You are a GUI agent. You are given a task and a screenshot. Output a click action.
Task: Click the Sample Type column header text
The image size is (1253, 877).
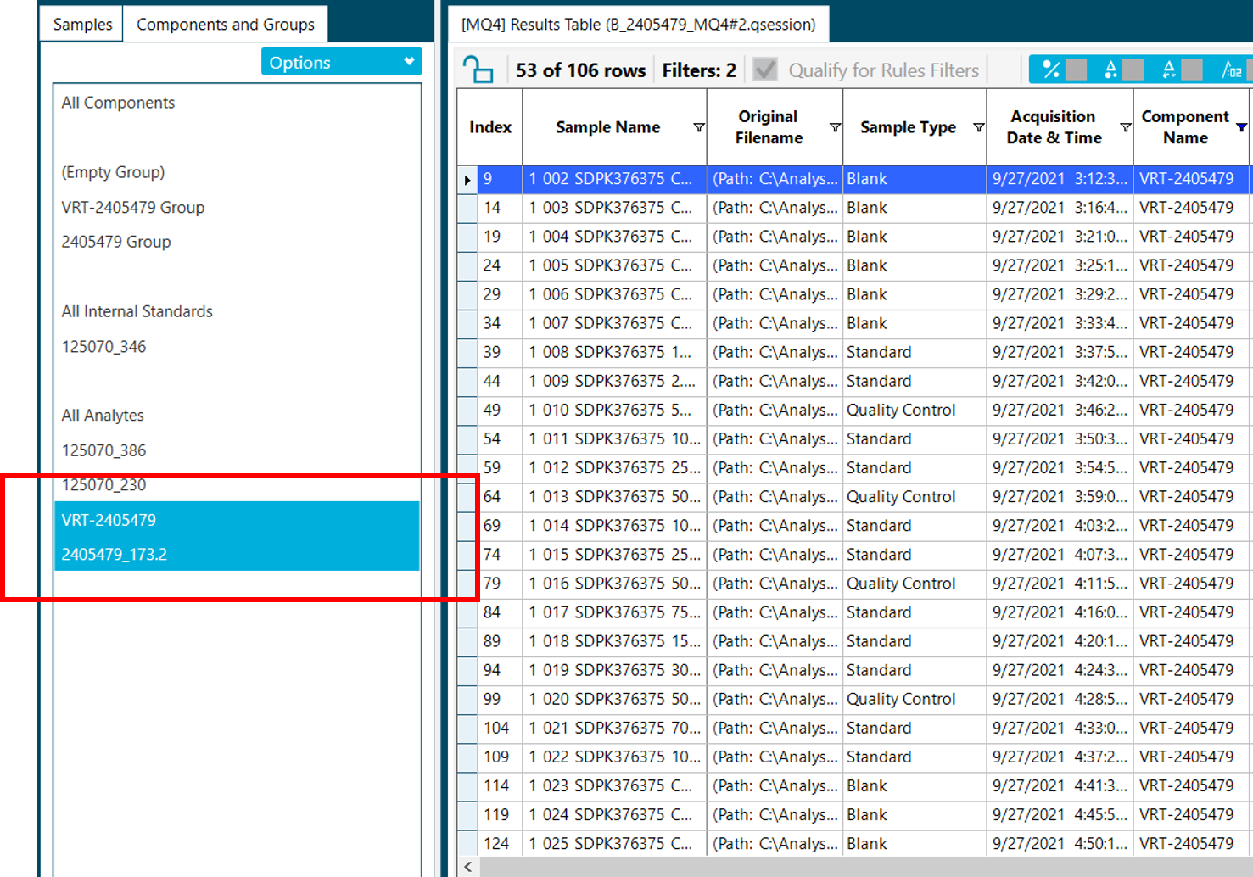click(908, 127)
